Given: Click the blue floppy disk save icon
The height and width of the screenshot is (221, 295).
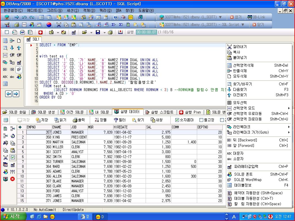Looking at the screenshot, I should [x=98, y=32].
